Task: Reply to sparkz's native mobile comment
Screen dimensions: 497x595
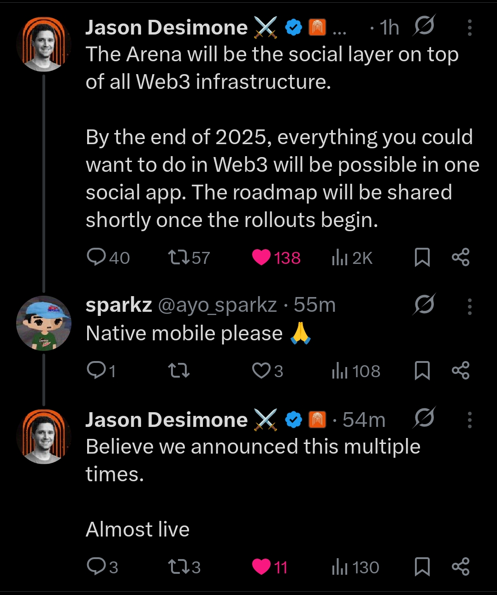Action: 96,371
